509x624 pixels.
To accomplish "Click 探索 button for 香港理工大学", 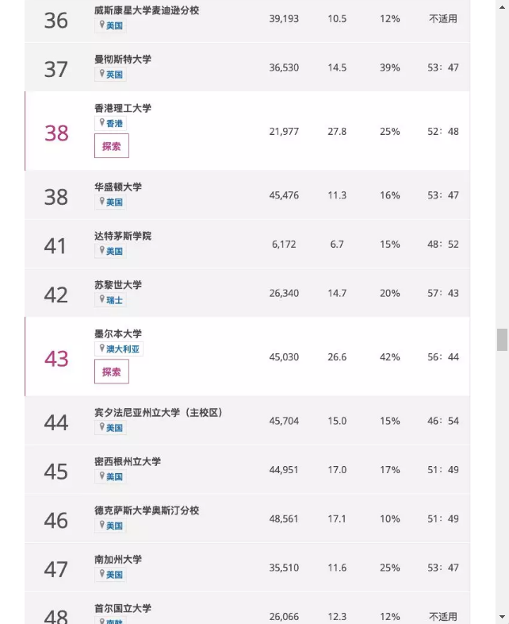I will tap(112, 146).
